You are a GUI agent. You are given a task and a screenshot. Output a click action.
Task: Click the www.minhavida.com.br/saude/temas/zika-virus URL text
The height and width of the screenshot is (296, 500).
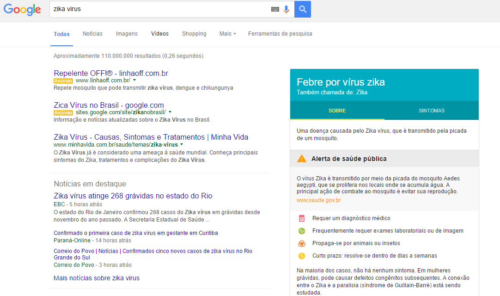point(116,145)
